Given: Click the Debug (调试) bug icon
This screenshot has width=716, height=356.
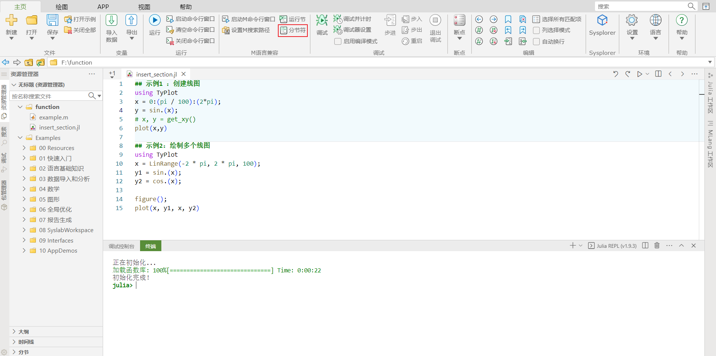Looking at the screenshot, I should click(322, 21).
